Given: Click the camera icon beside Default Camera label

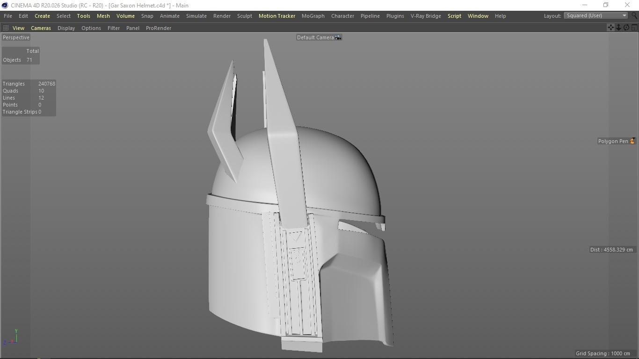Looking at the screenshot, I should point(338,37).
